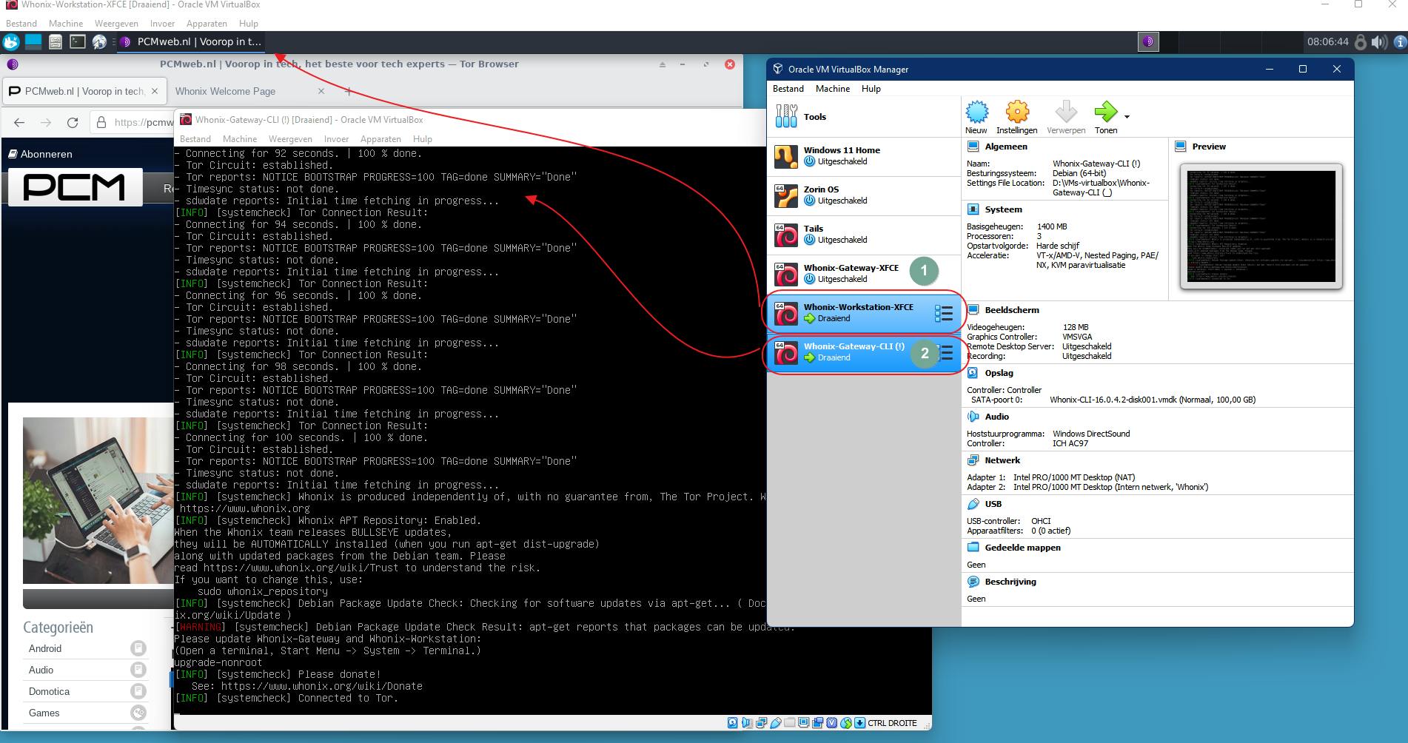Open the Hulp menu in VirtualBox Manager
The width and height of the screenshot is (1408, 743).
tap(871, 89)
